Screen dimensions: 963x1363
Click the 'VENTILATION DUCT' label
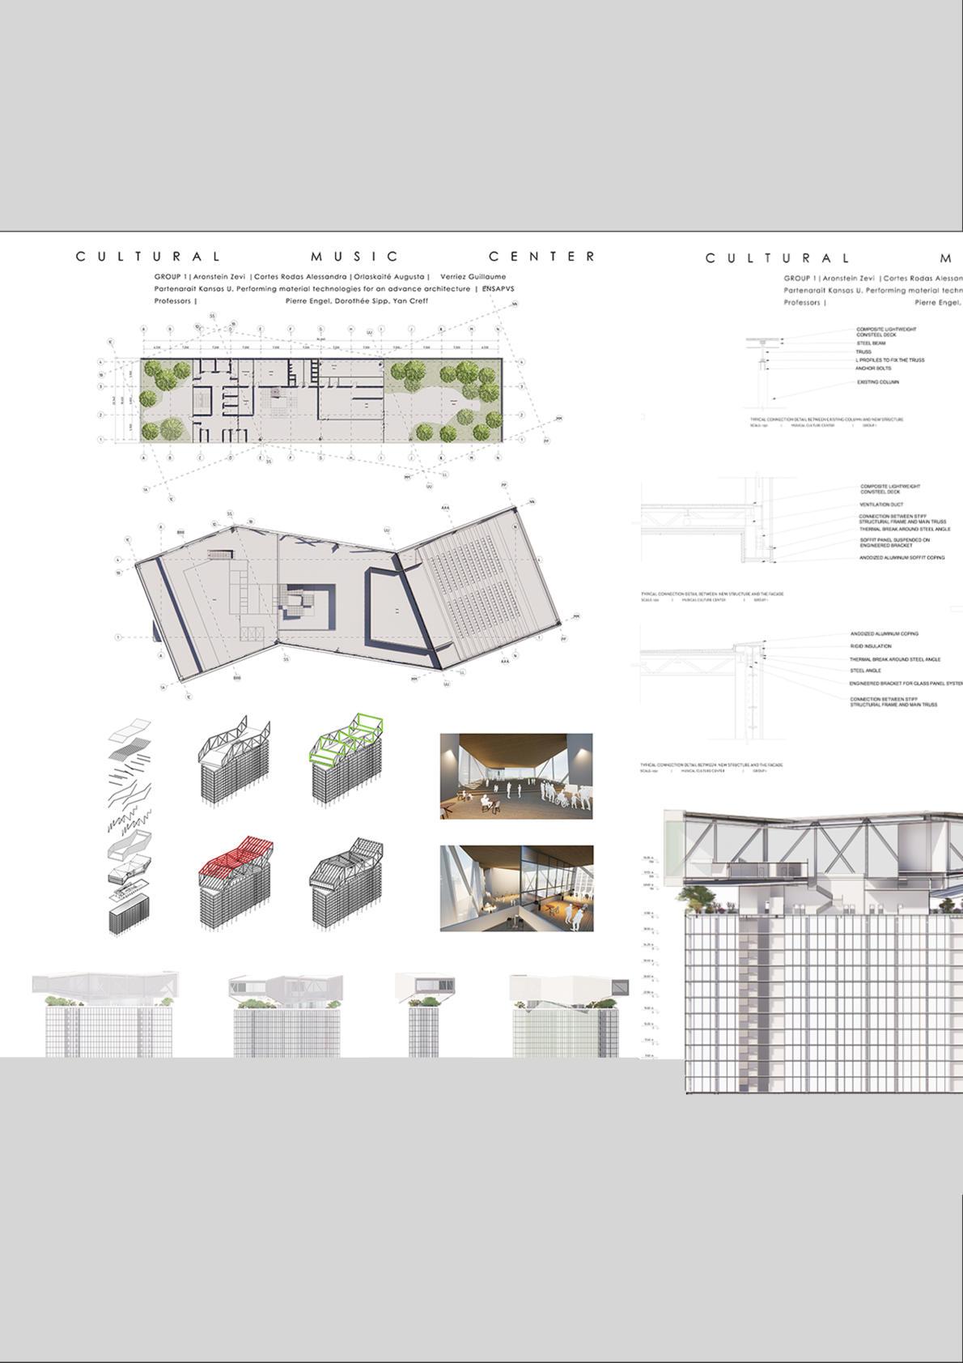pos(881,504)
